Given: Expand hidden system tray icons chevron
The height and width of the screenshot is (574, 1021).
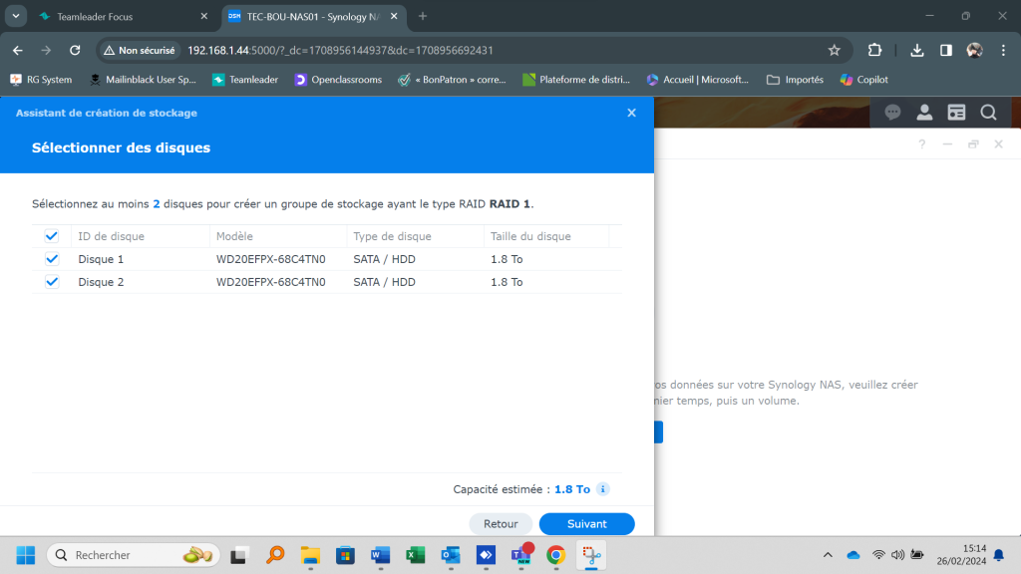Looking at the screenshot, I should (x=828, y=555).
